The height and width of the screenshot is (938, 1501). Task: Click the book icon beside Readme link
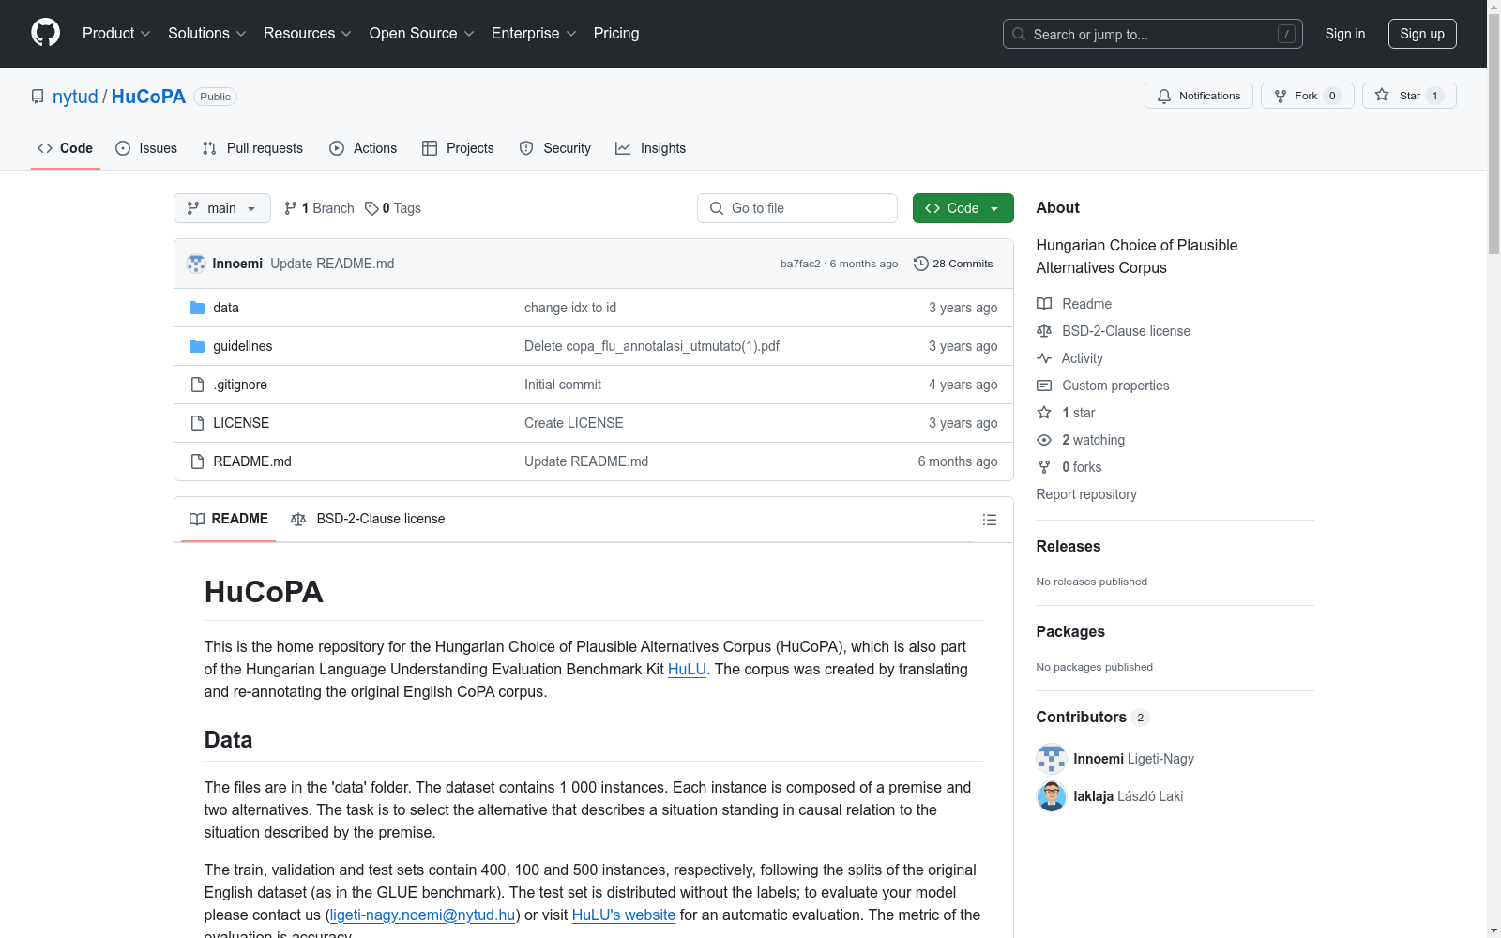point(1044,304)
